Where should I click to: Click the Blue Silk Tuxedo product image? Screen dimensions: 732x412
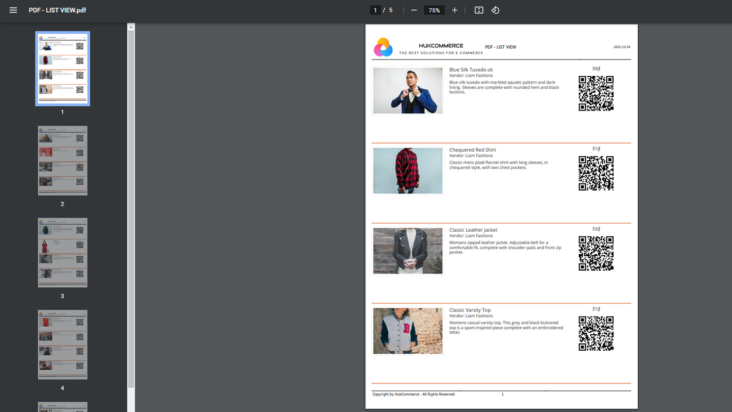(407, 90)
